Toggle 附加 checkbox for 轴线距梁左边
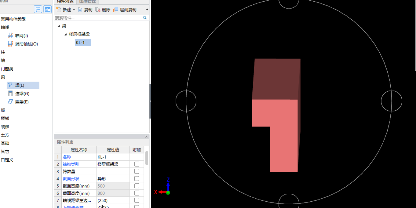This screenshot has height=208, width=416. 137,200
